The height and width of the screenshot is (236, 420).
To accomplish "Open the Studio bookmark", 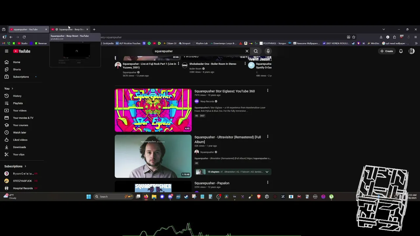I will pyautogui.click(x=23, y=43).
